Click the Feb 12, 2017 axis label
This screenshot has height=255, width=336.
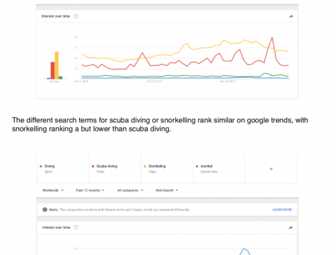pyautogui.click(x=155, y=81)
